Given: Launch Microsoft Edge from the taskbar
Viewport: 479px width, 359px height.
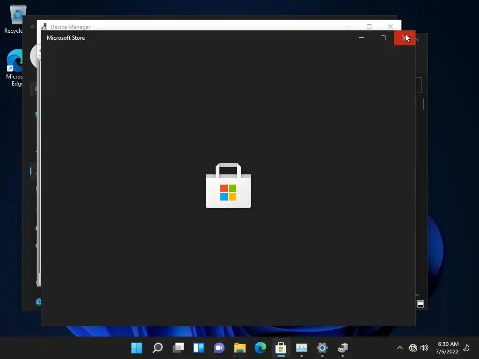Looking at the screenshot, I should [x=260, y=348].
